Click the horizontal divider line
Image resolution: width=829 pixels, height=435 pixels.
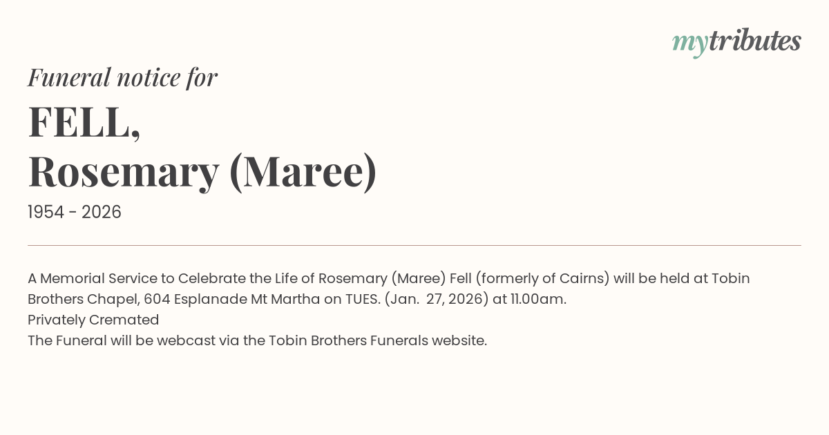pos(414,245)
